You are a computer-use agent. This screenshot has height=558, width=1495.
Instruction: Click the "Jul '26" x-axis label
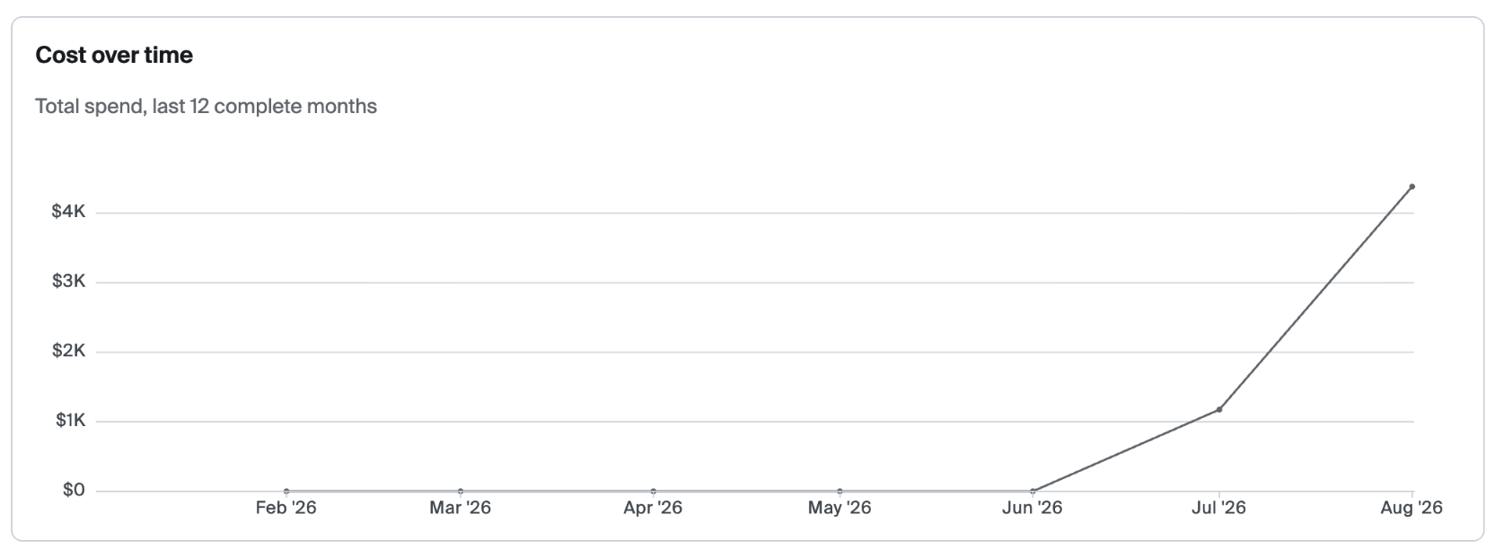[1218, 508]
